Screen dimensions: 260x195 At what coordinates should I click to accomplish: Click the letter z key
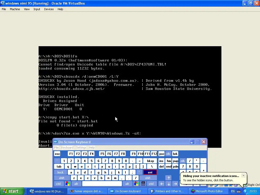tap(74, 178)
